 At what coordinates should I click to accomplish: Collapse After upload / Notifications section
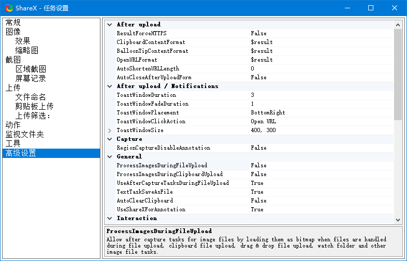(x=110, y=86)
